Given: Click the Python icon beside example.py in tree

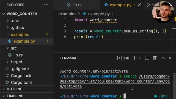Looking at the screenshot, I should (x=10, y=41).
